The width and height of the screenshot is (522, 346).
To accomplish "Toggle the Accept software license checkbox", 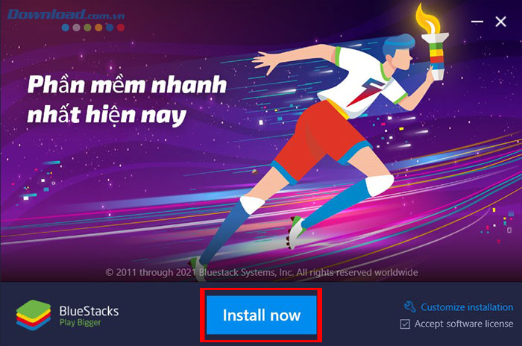I will coord(405,324).
